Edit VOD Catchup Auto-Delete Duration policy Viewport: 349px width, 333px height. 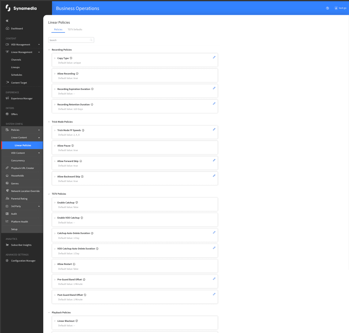pos(214,248)
